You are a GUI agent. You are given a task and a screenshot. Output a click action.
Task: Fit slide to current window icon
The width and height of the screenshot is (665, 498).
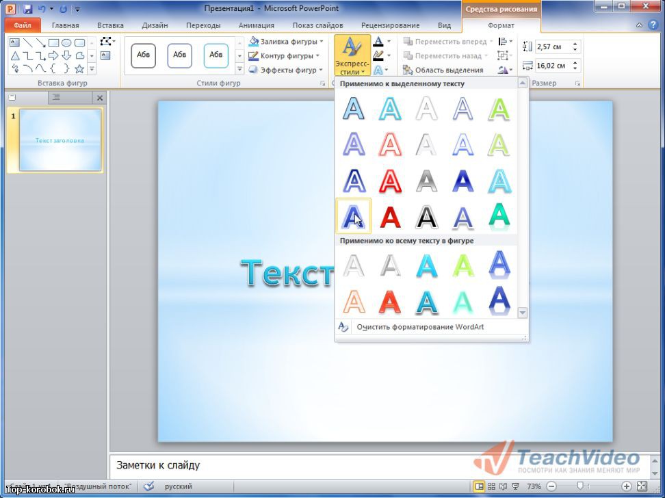[x=642, y=486]
